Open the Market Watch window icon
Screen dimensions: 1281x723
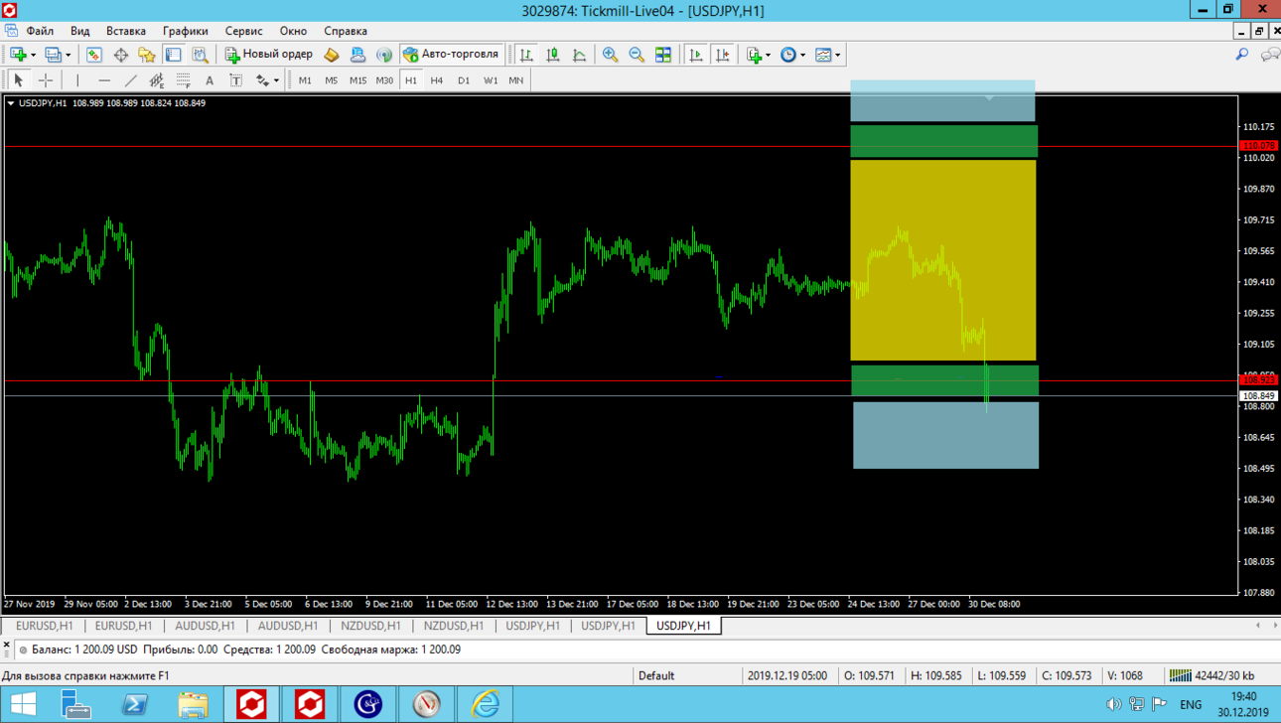pos(94,55)
